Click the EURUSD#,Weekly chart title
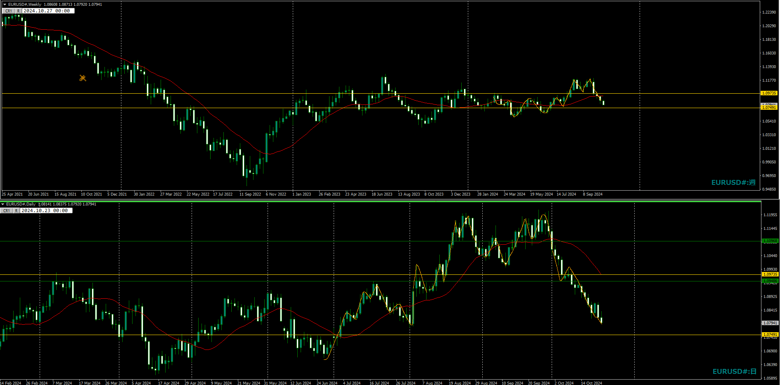 (x=25, y=5)
